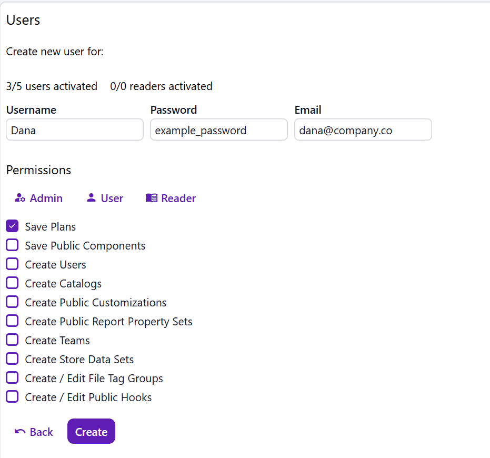490x458 pixels.
Task: Click into the Password input field
Action: tap(218, 130)
